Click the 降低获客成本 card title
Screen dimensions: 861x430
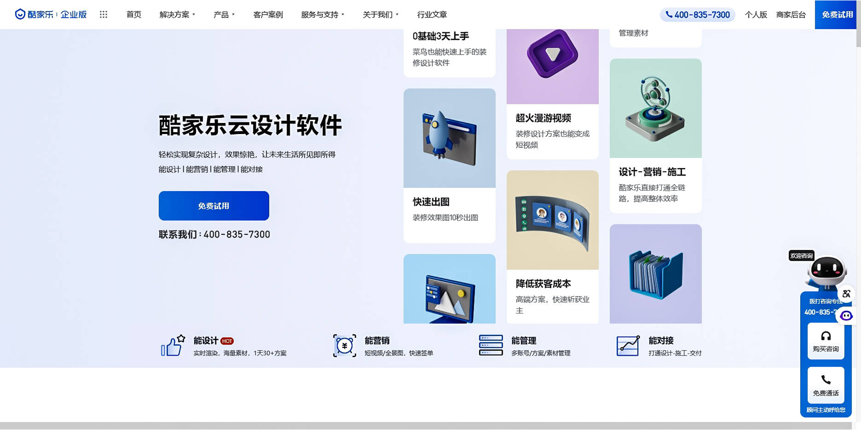[x=543, y=284]
